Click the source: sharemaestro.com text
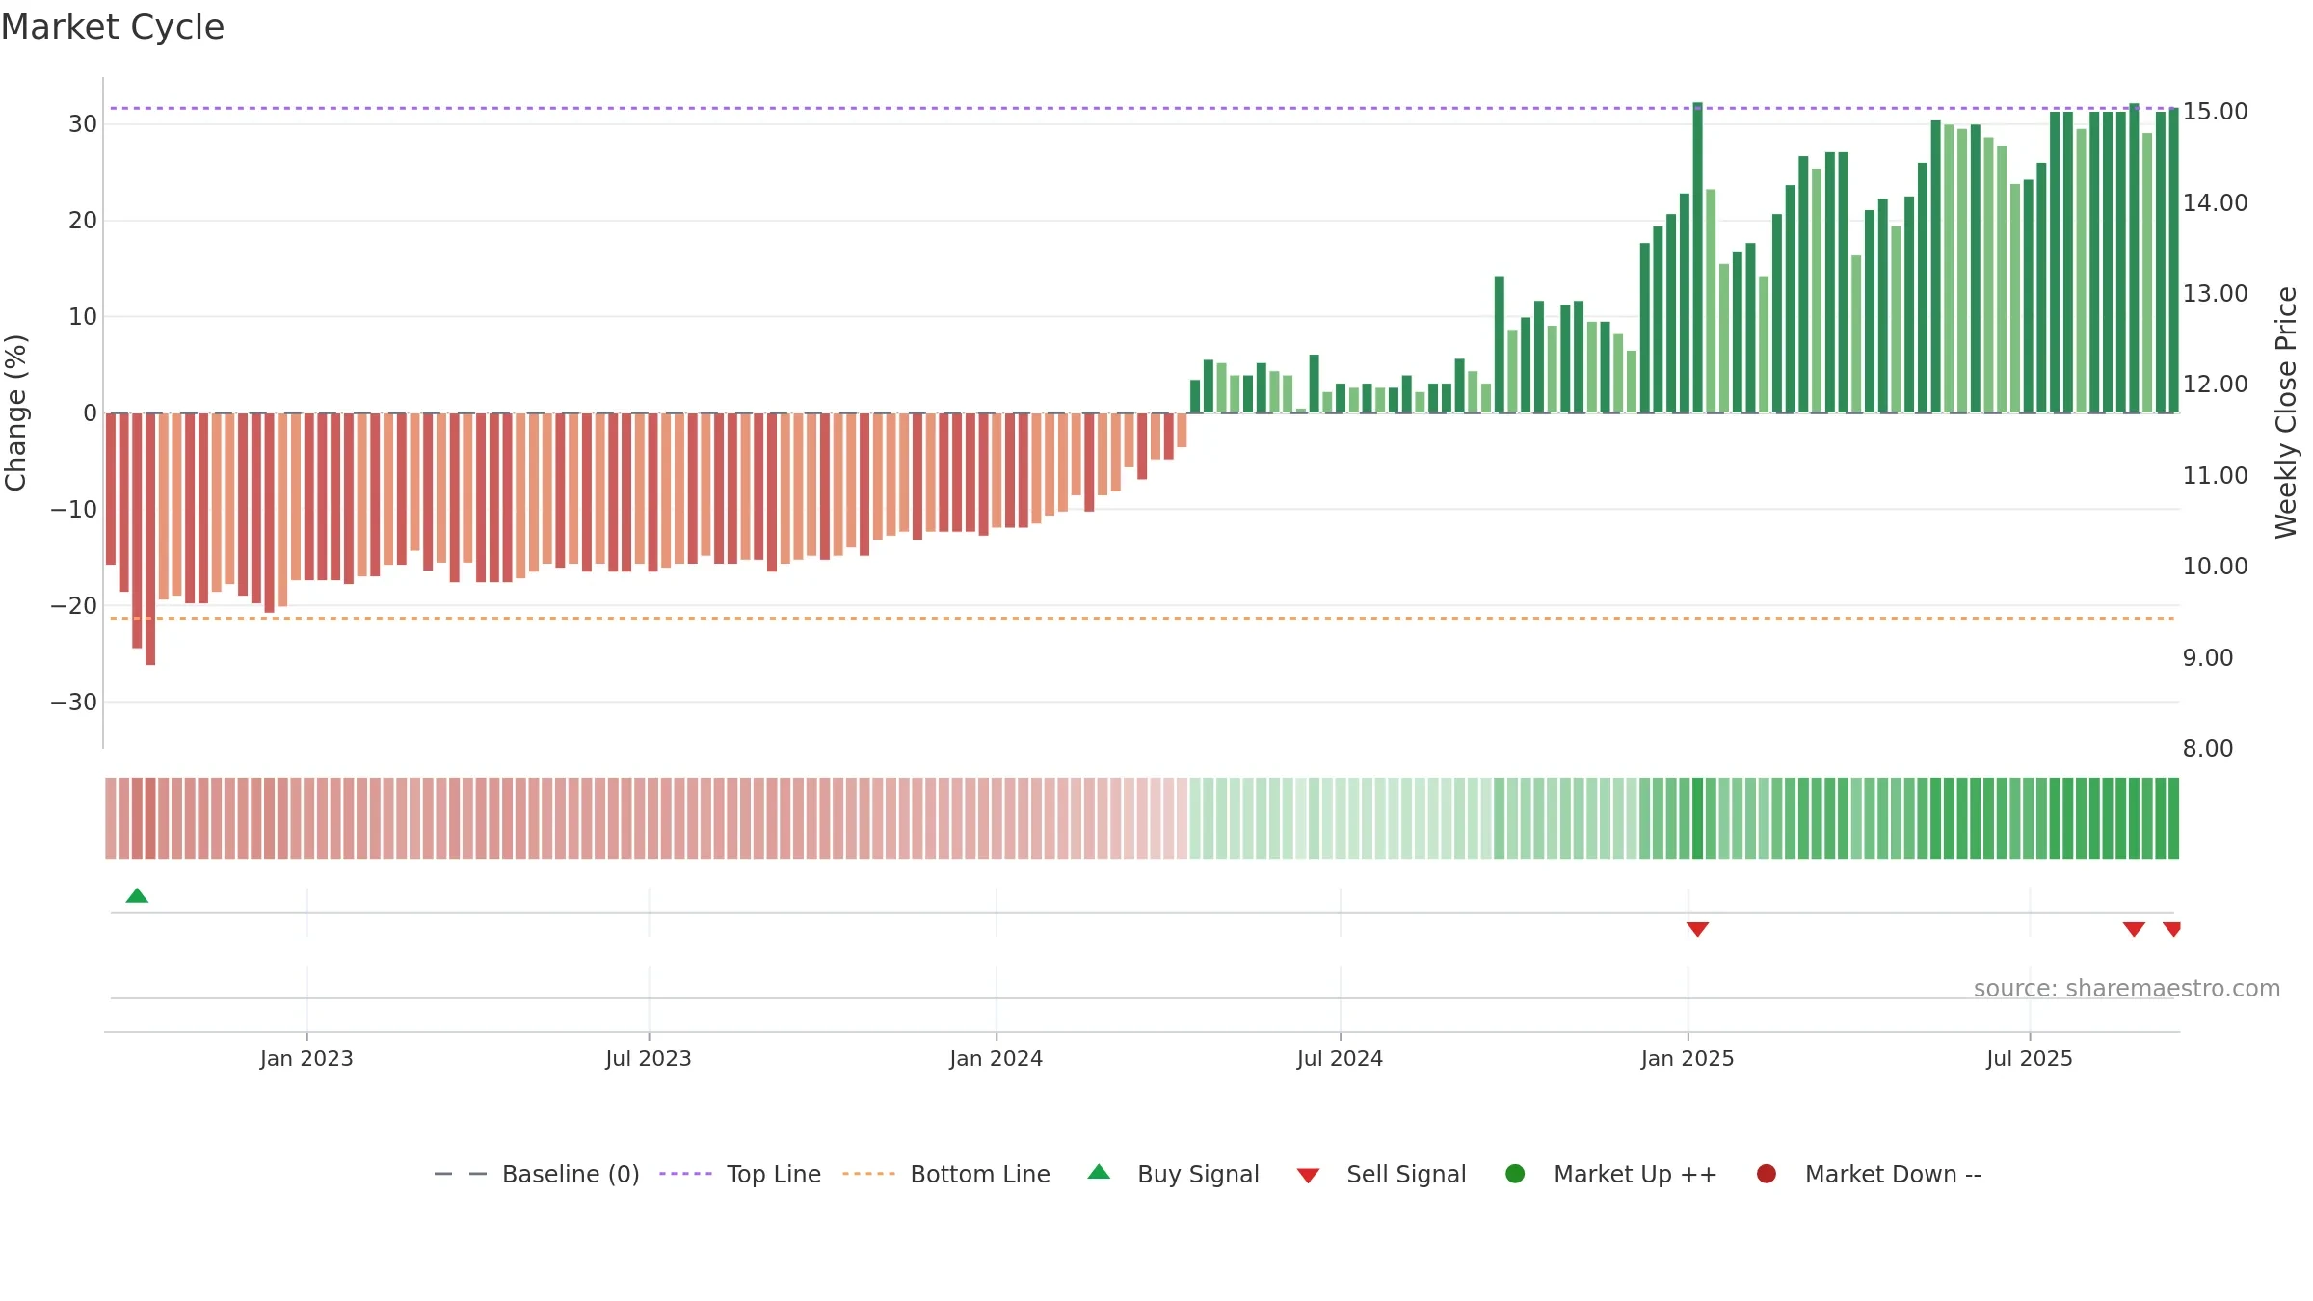2313x1301 pixels. [2127, 988]
